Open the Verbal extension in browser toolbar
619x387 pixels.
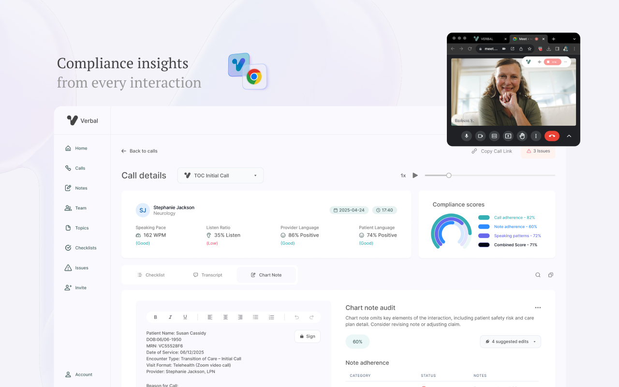[x=540, y=49]
